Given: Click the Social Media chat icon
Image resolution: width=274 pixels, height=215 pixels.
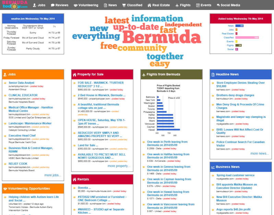Looking at the screenshot, I should click(218, 5).
